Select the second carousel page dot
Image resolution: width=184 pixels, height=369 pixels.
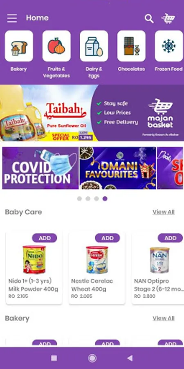(x=88, y=198)
